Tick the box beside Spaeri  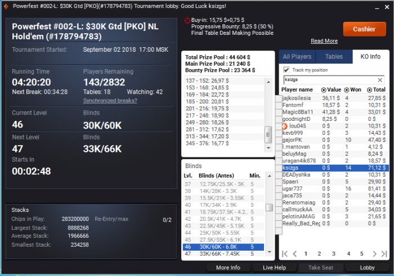(279, 182)
